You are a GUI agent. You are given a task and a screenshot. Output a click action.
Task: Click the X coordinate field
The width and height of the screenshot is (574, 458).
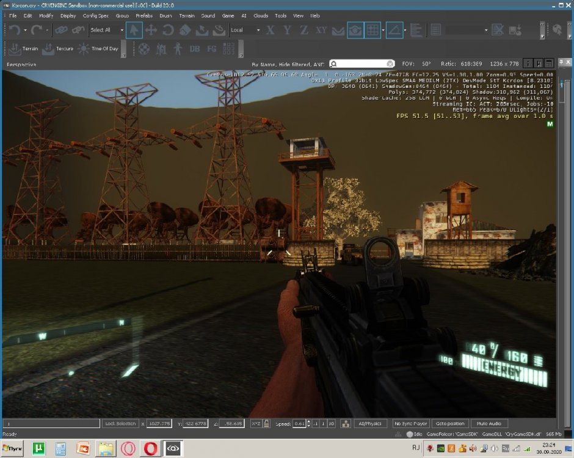coord(159,424)
